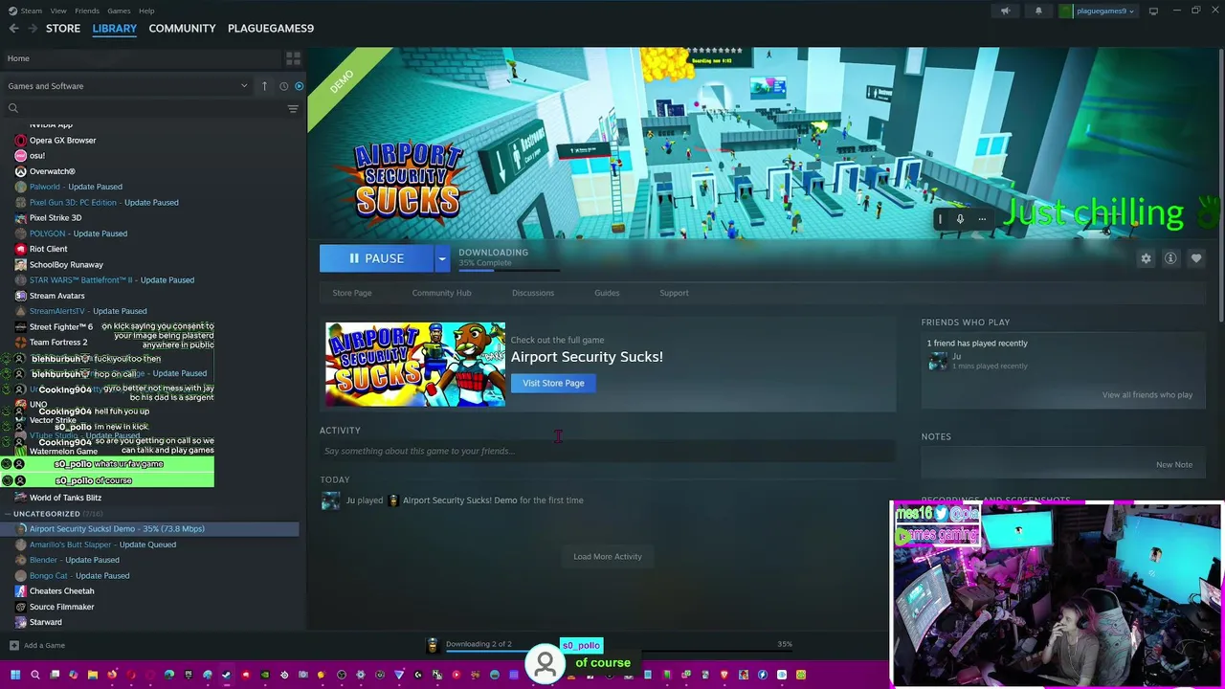Click the game download progress bar under Downloading

coord(508,269)
